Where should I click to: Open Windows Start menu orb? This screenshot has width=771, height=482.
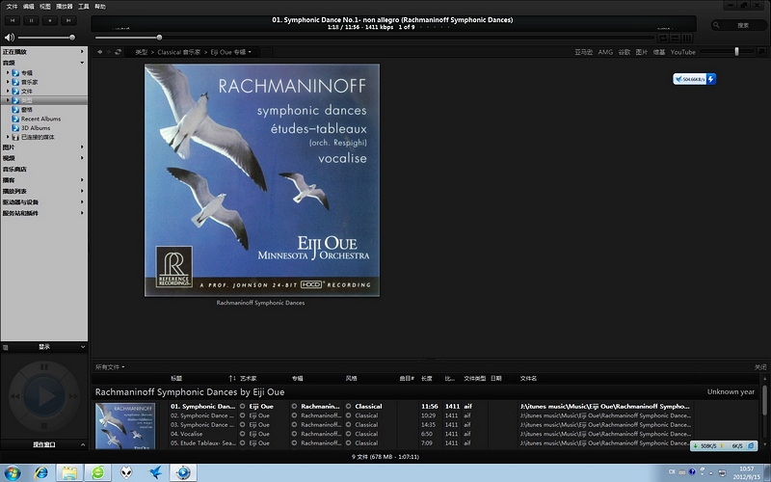[13, 473]
